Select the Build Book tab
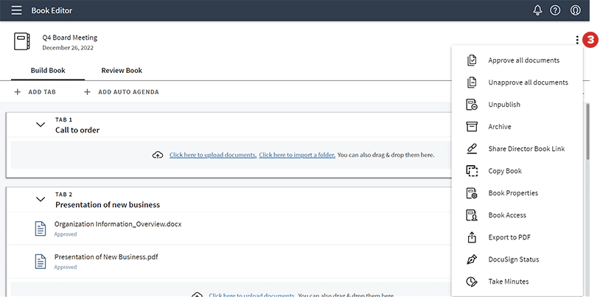Screen dimensions: 600x297 click(x=48, y=71)
